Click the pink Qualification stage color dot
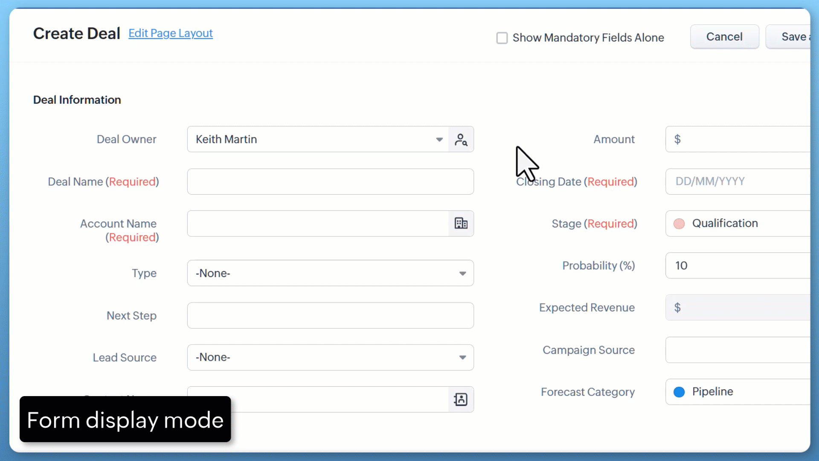Image resolution: width=819 pixels, height=461 pixels. pyautogui.click(x=679, y=224)
